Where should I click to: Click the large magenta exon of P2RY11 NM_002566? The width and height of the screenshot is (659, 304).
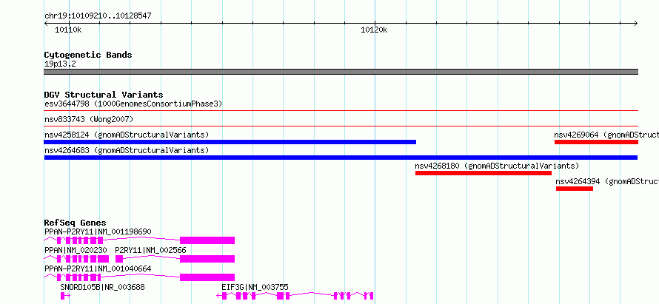(207, 259)
